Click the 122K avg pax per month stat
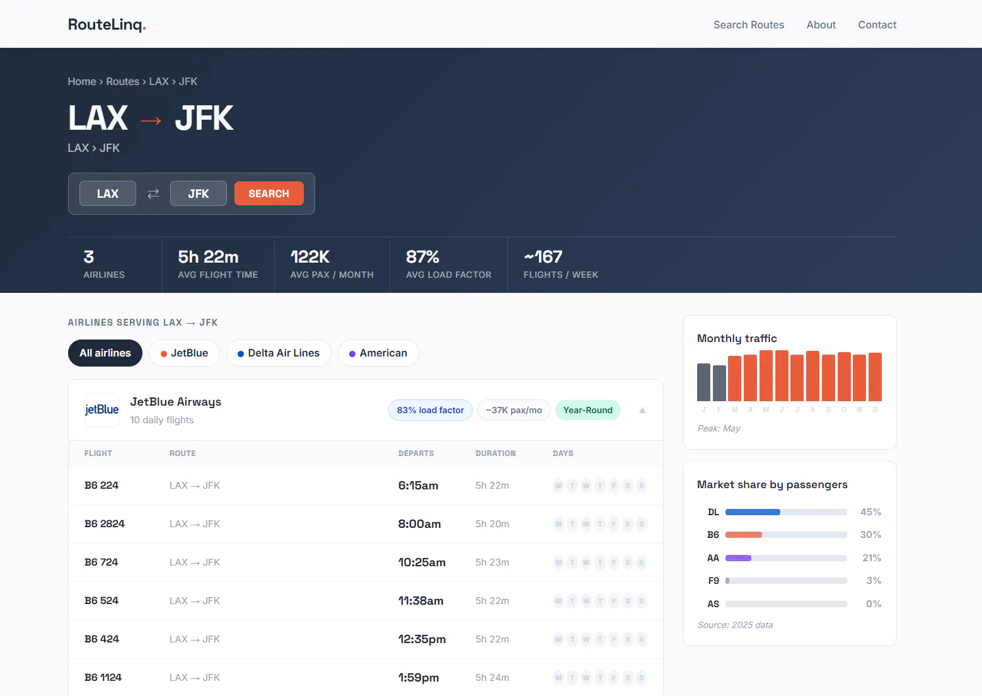The width and height of the screenshot is (982, 696). (x=332, y=265)
